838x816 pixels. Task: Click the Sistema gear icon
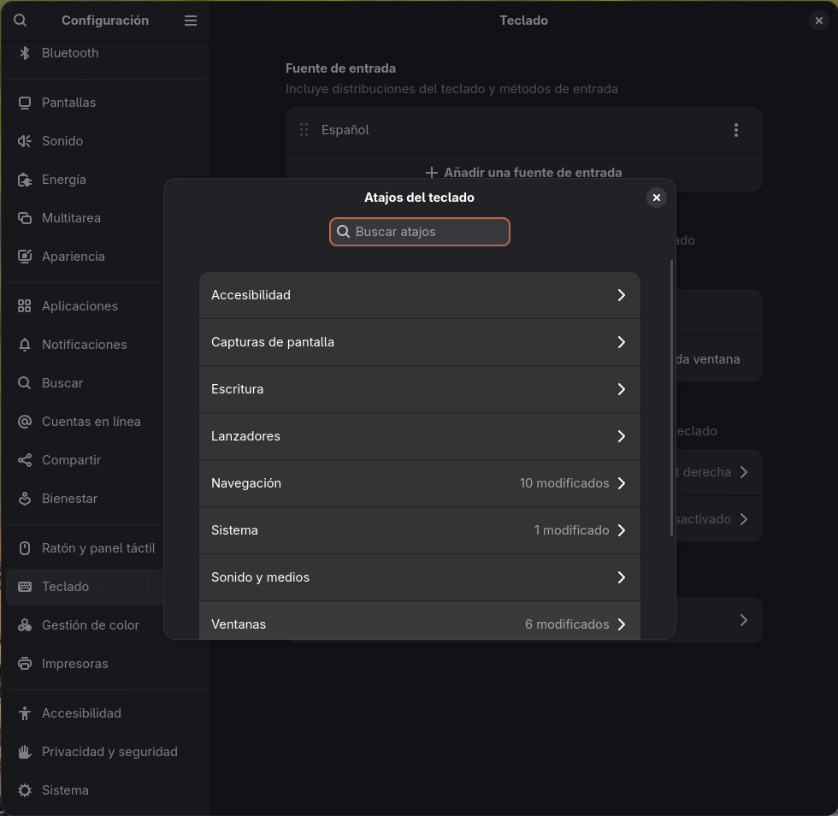point(25,790)
